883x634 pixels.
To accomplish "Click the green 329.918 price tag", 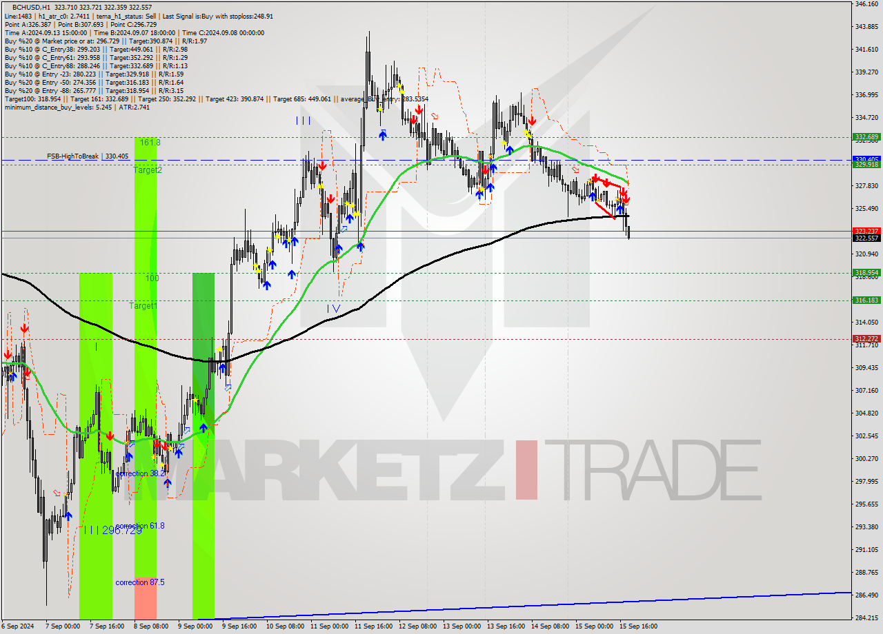I will [866, 165].
